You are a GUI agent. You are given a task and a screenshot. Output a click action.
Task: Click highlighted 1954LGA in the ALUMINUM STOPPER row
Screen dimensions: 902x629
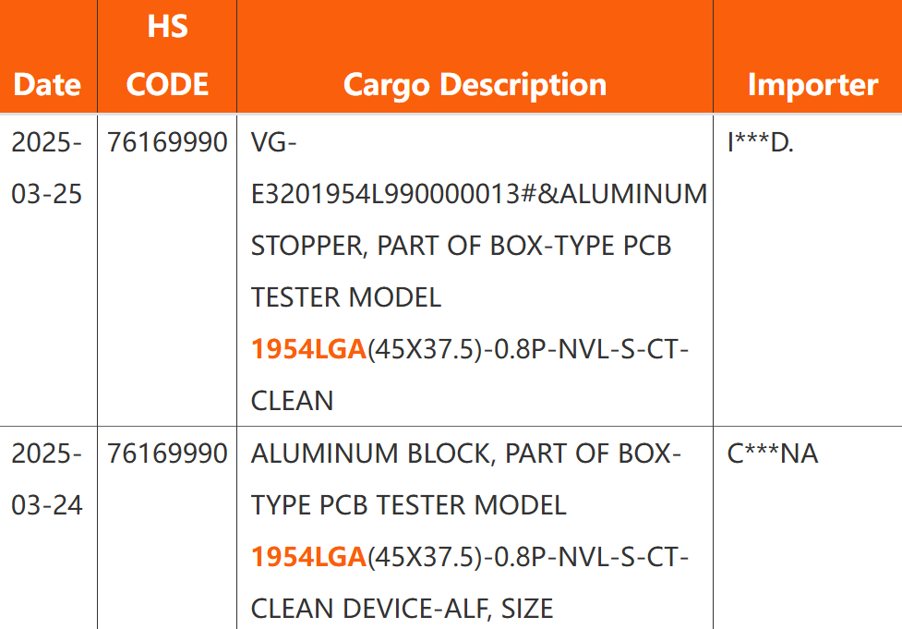(308, 350)
